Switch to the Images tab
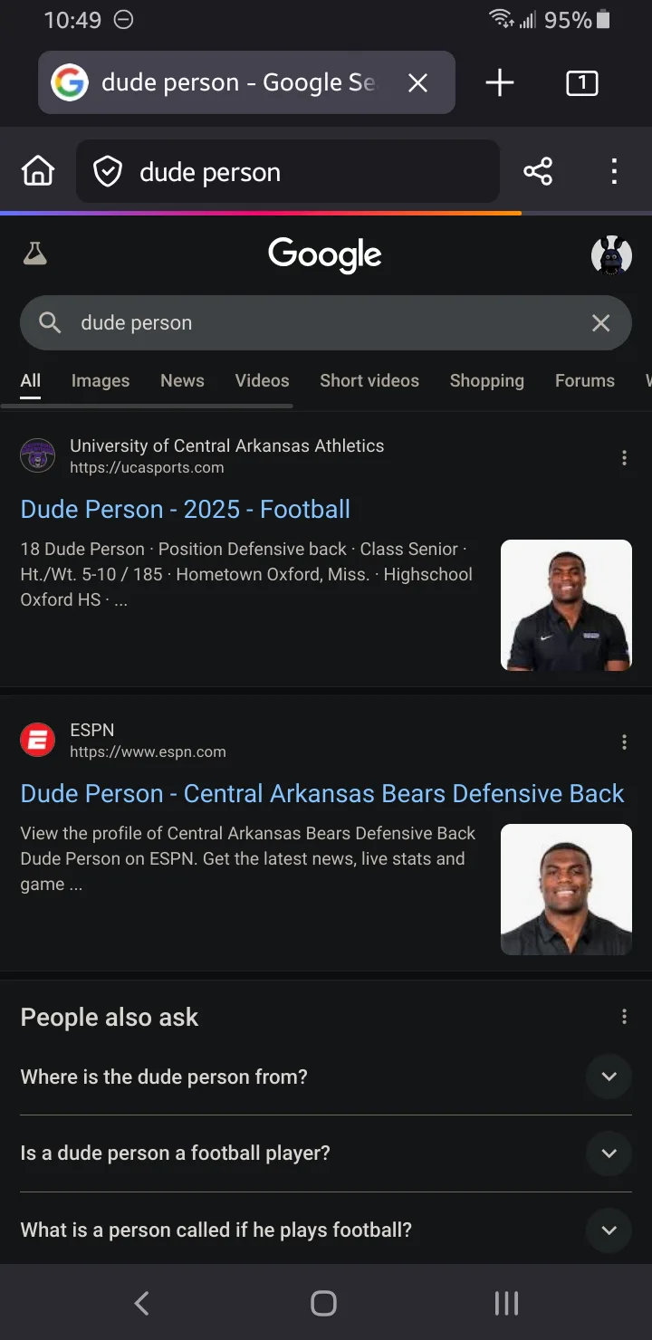 101,381
